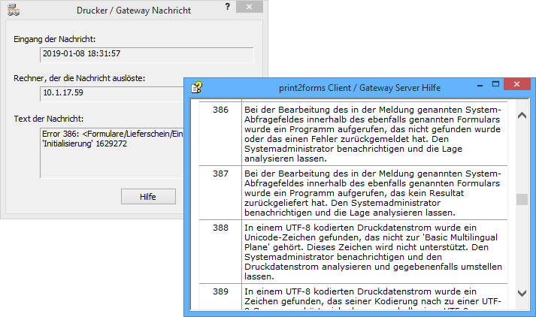The width and height of the screenshot is (536, 317).
Task: Select the error number 387 cell
Action: click(x=220, y=173)
